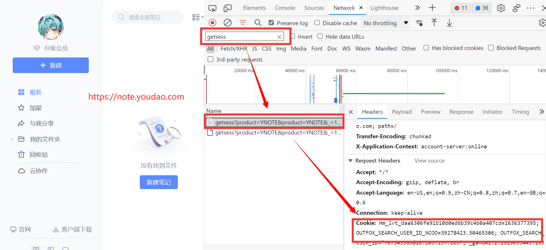
Task: Filter requests by Img type
Action: click(x=281, y=48)
